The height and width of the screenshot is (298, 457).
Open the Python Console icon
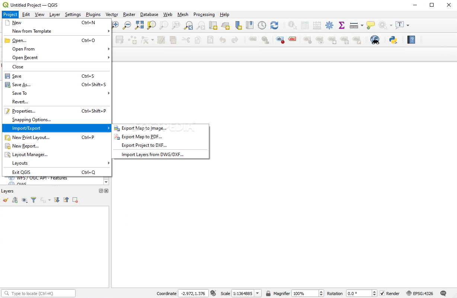click(x=393, y=39)
